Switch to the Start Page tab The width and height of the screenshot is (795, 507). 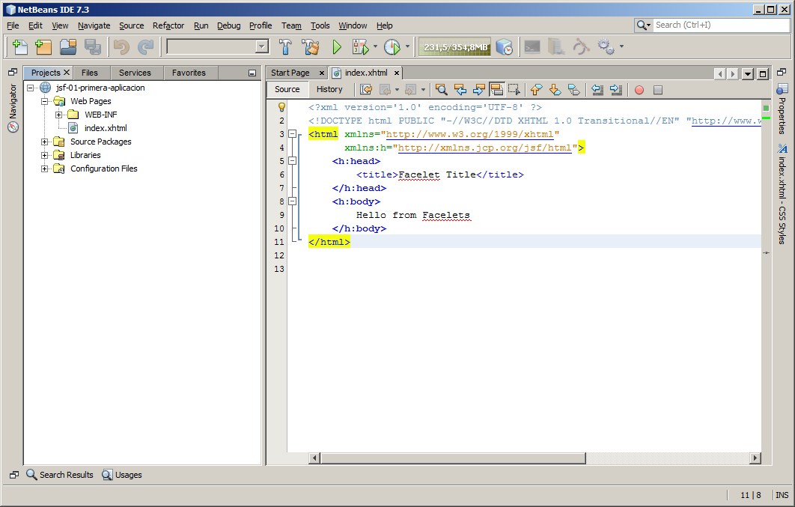[x=290, y=73]
